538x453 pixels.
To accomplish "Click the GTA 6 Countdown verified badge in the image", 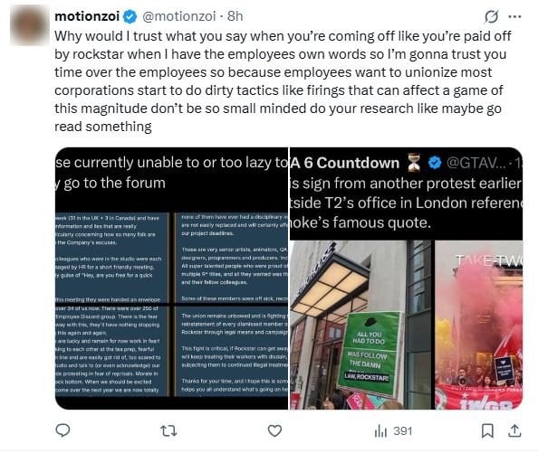I will coord(435,163).
